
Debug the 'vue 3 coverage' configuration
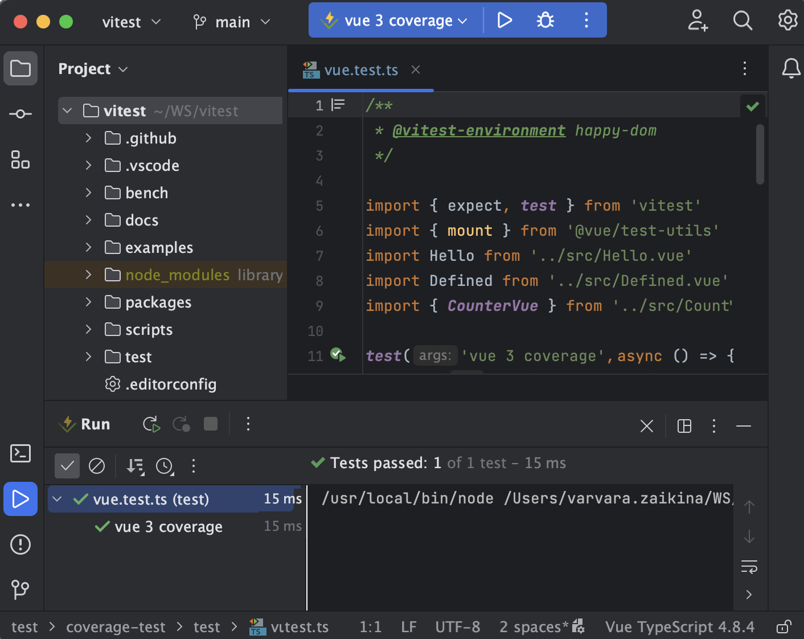tap(545, 21)
